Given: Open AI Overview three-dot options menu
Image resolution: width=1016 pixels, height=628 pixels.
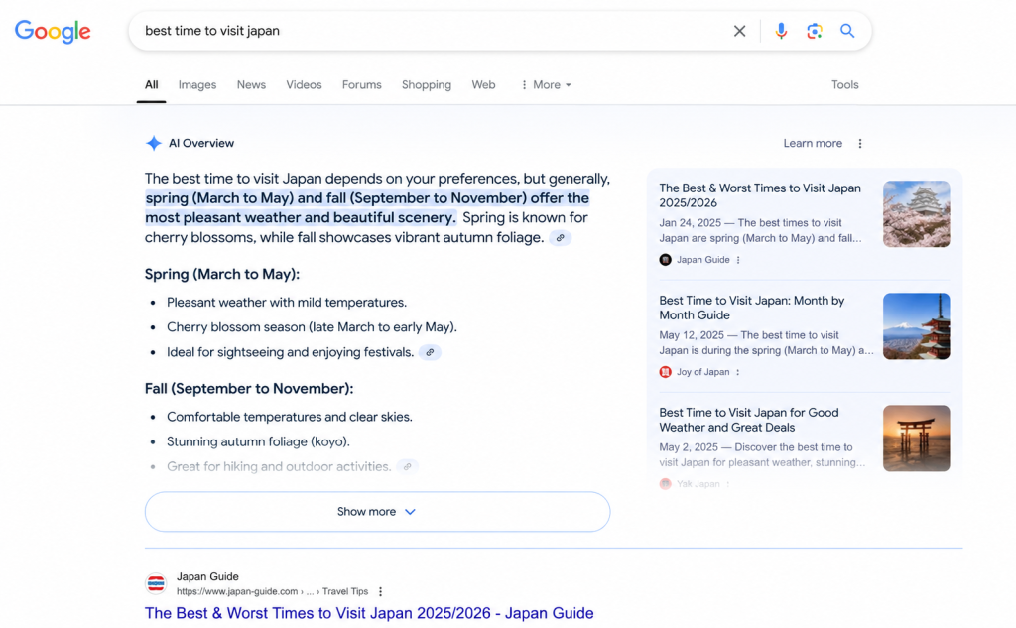Looking at the screenshot, I should click(x=860, y=143).
